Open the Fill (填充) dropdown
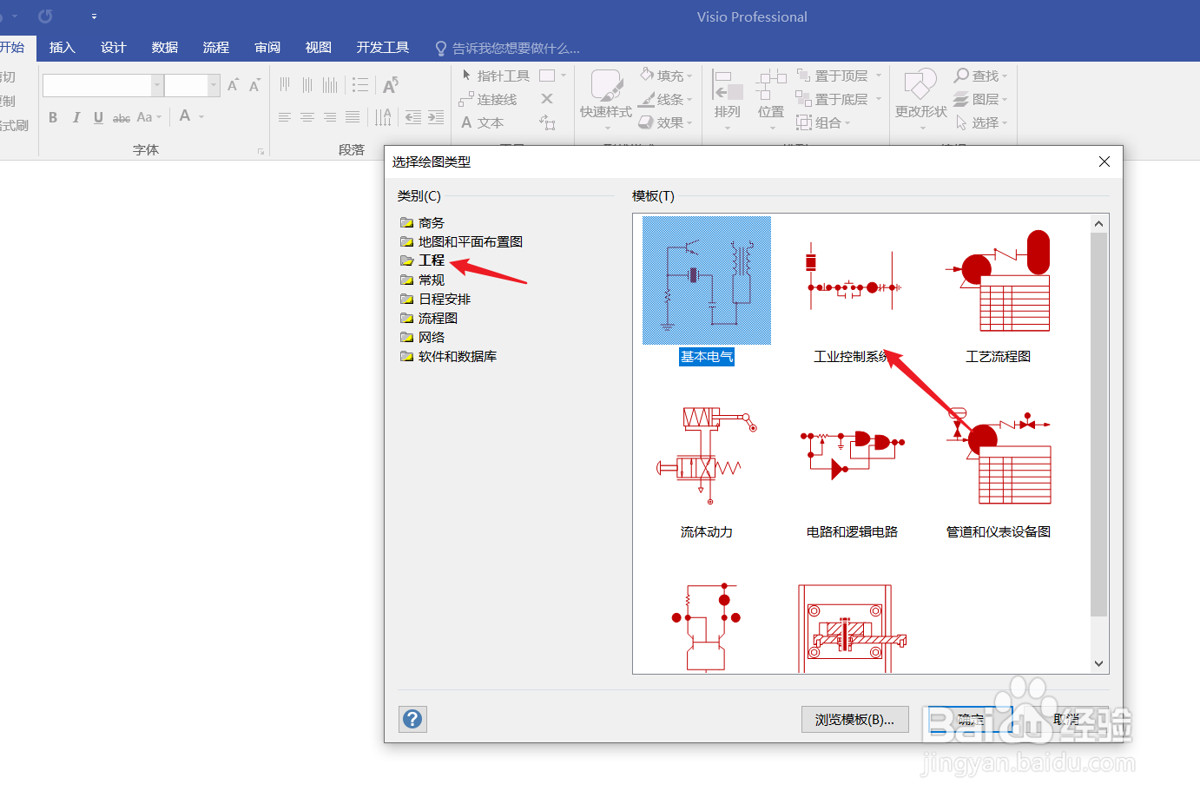The height and width of the screenshot is (804, 1200). [x=666, y=76]
